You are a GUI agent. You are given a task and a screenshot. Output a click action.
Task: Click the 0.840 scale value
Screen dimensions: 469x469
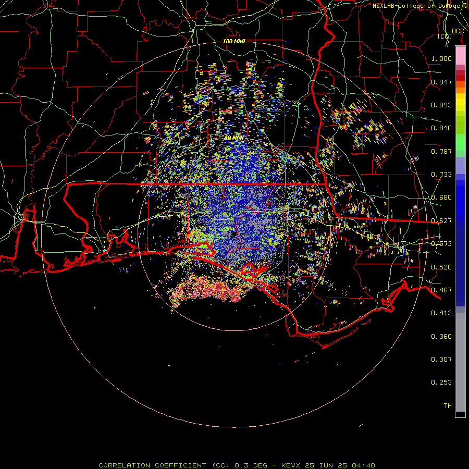pyautogui.click(x=441, y=128)
